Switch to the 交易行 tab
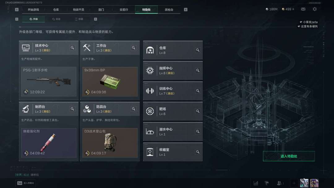 pyautogui.click(x=124, y=10)
